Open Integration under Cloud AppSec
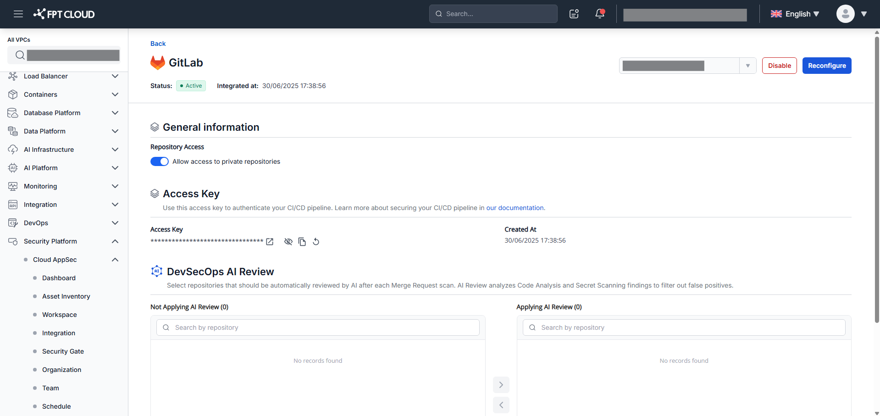Viewport: 880px width, 416px height. click(x=59, y=333)
